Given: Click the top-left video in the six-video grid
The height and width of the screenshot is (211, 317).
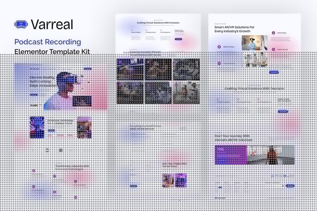Looking at the screenshot, I should click(x=130, y=69).
